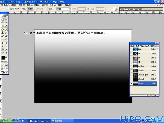The width and height of the screenshot is (164, 123).
Task: Select the Hand tool
Action: (3, 53)
